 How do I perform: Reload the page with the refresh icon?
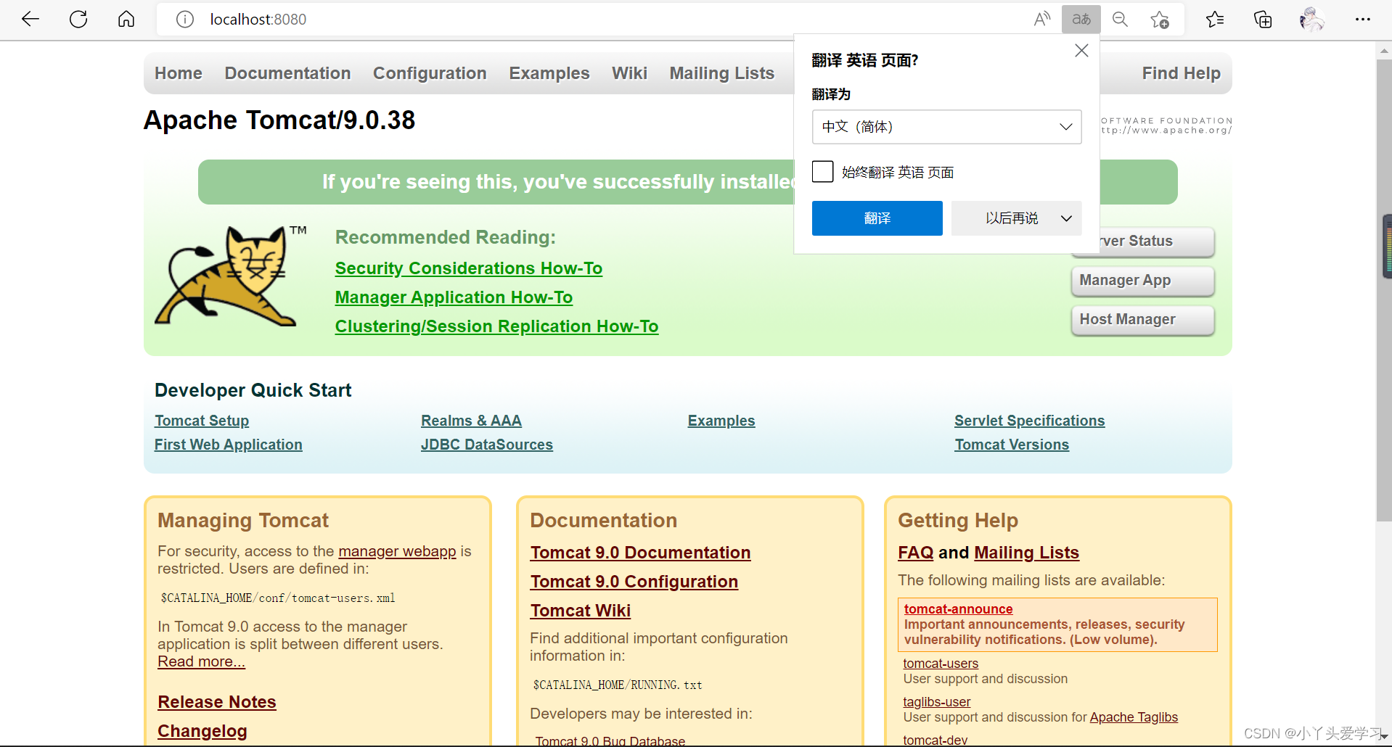(x=78, y=19)
